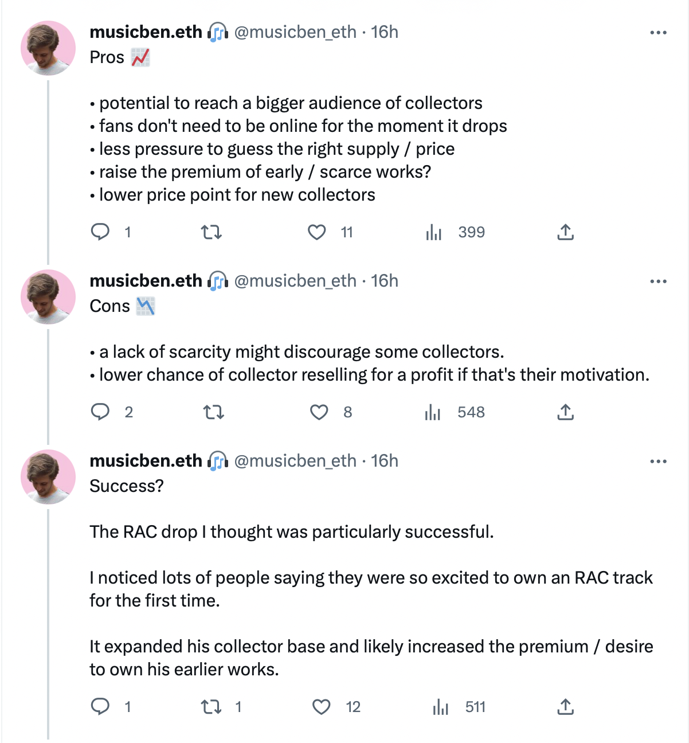View analytics for the 399-view tweet
This screenshot has height=743, width=689.
click(434, 232)
